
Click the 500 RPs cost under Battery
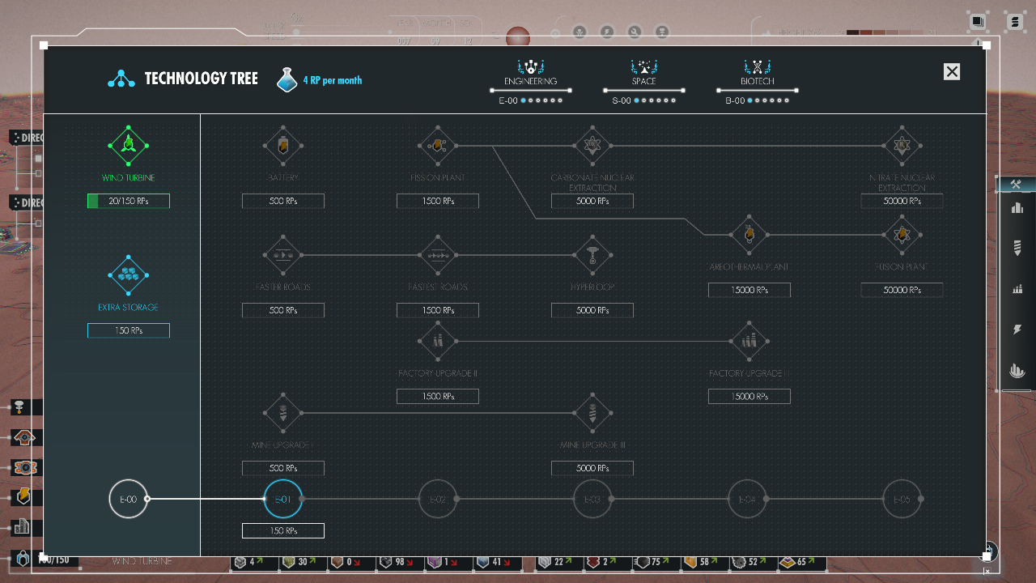282,202
